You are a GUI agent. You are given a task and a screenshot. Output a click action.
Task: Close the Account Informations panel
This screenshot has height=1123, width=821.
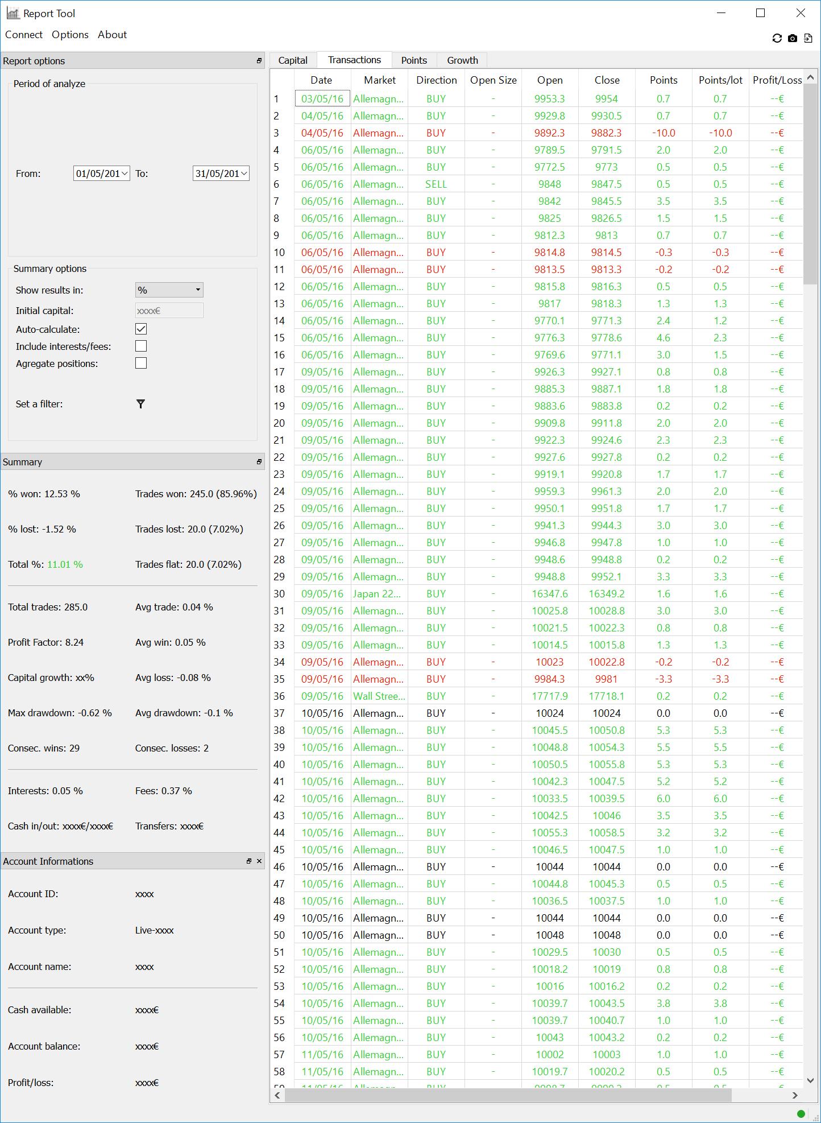pos(259,861)
